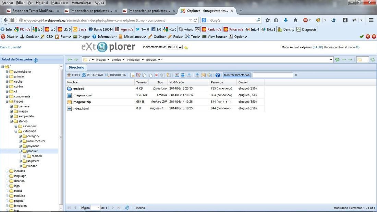The height and width of the screenshot is (212, 377).
Task: Click the edit file icon
Action: pyautogui.click(x=138, y=75)
